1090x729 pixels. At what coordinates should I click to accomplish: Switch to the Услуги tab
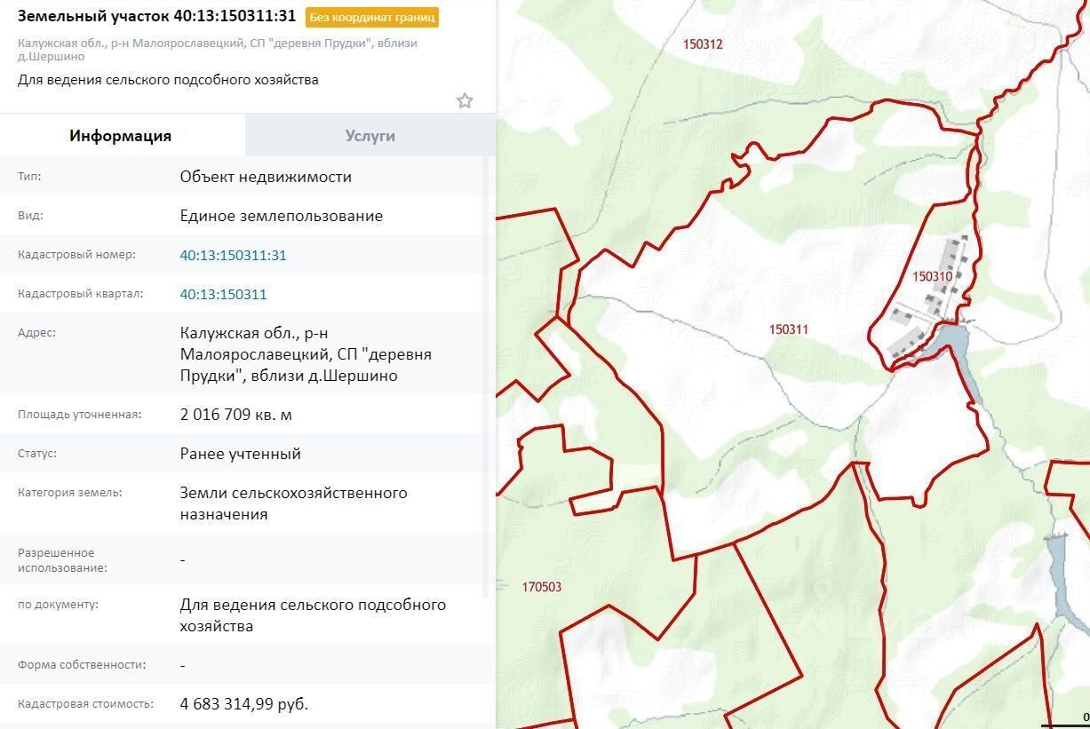tap(370, 136)
